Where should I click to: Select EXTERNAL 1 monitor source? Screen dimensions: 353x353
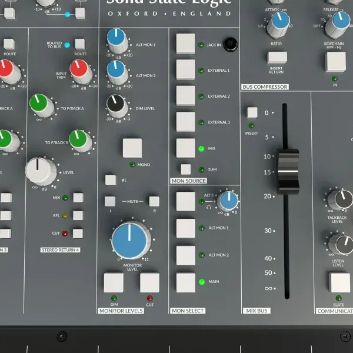click(x=185, y=69)
